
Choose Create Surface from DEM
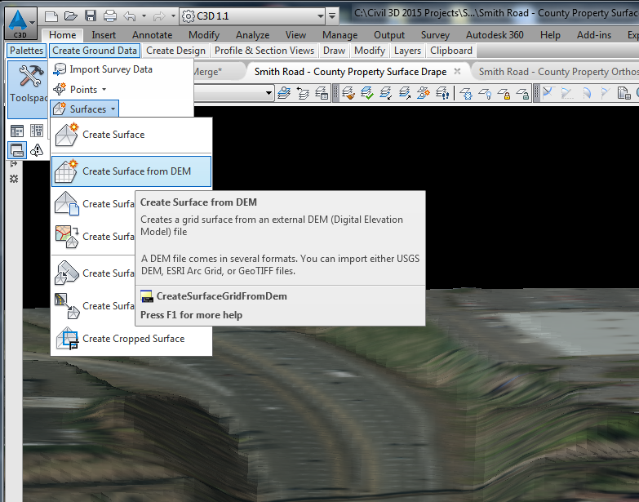point(131,171)
